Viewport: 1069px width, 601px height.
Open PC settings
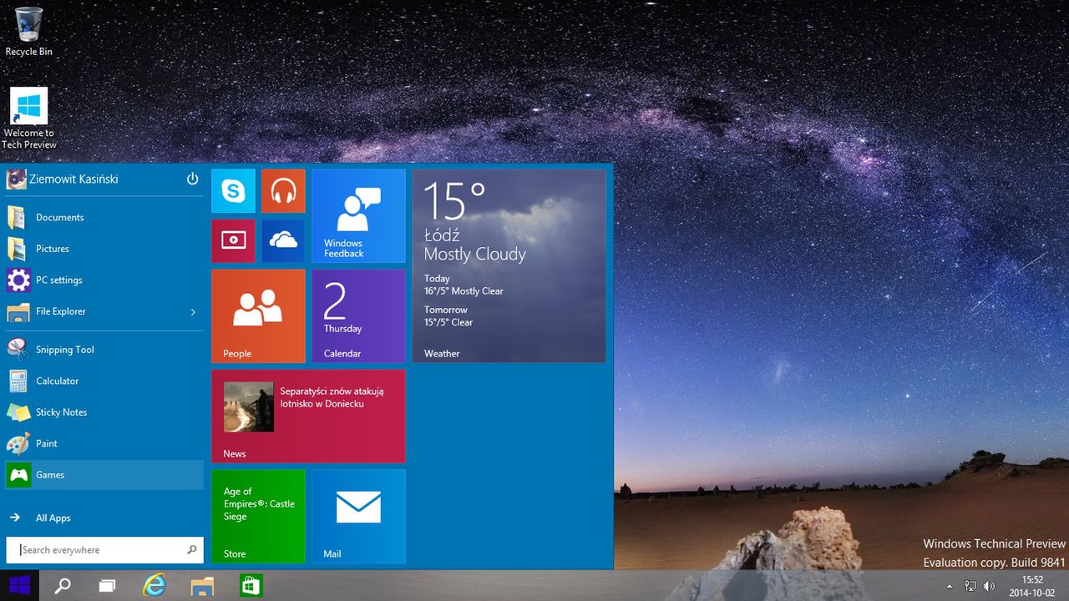click(x=104, y=280)
